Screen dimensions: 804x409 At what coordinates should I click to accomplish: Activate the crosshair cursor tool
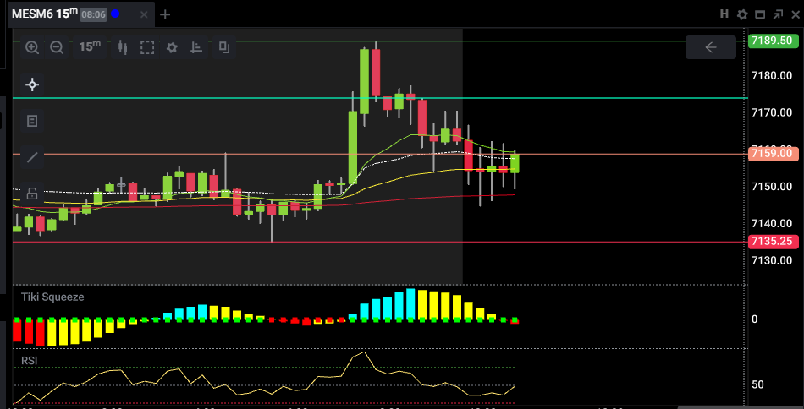tap(32, 85)
